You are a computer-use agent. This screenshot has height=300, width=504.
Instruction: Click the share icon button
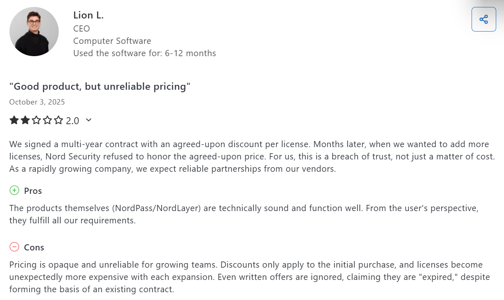coord(483,19)
